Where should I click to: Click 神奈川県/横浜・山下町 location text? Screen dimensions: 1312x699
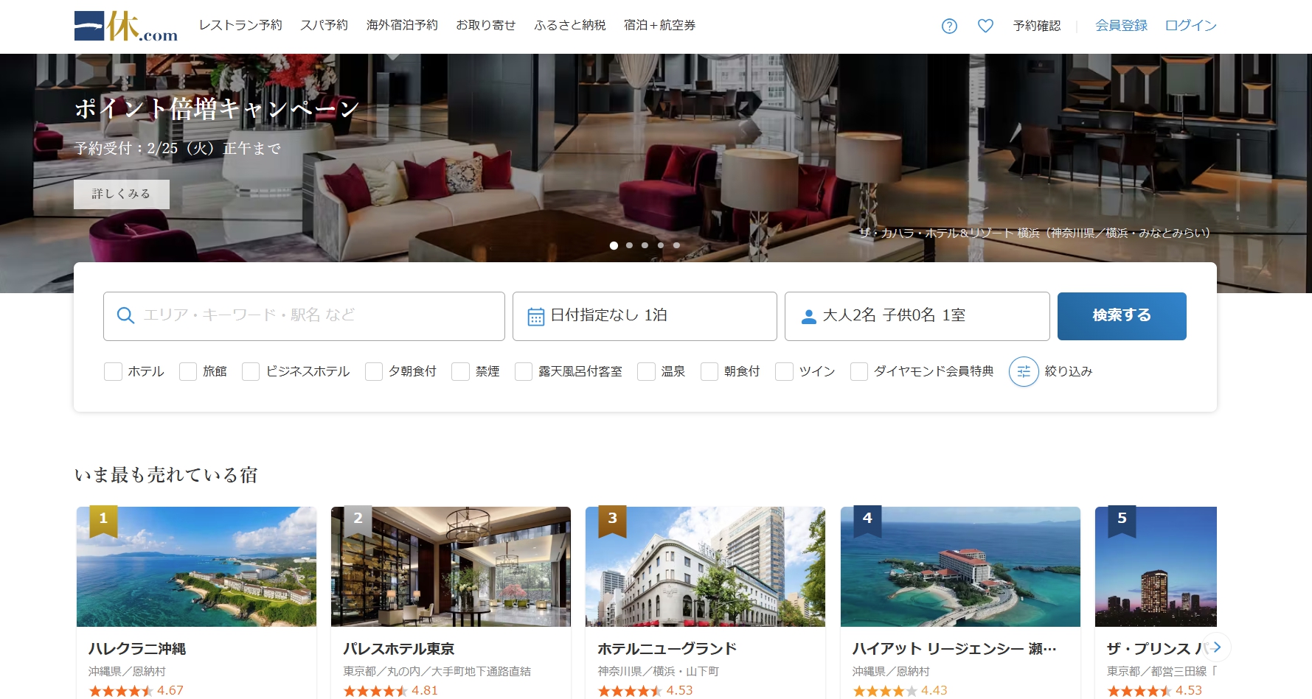pyautogui.click(x=658, y=671)
